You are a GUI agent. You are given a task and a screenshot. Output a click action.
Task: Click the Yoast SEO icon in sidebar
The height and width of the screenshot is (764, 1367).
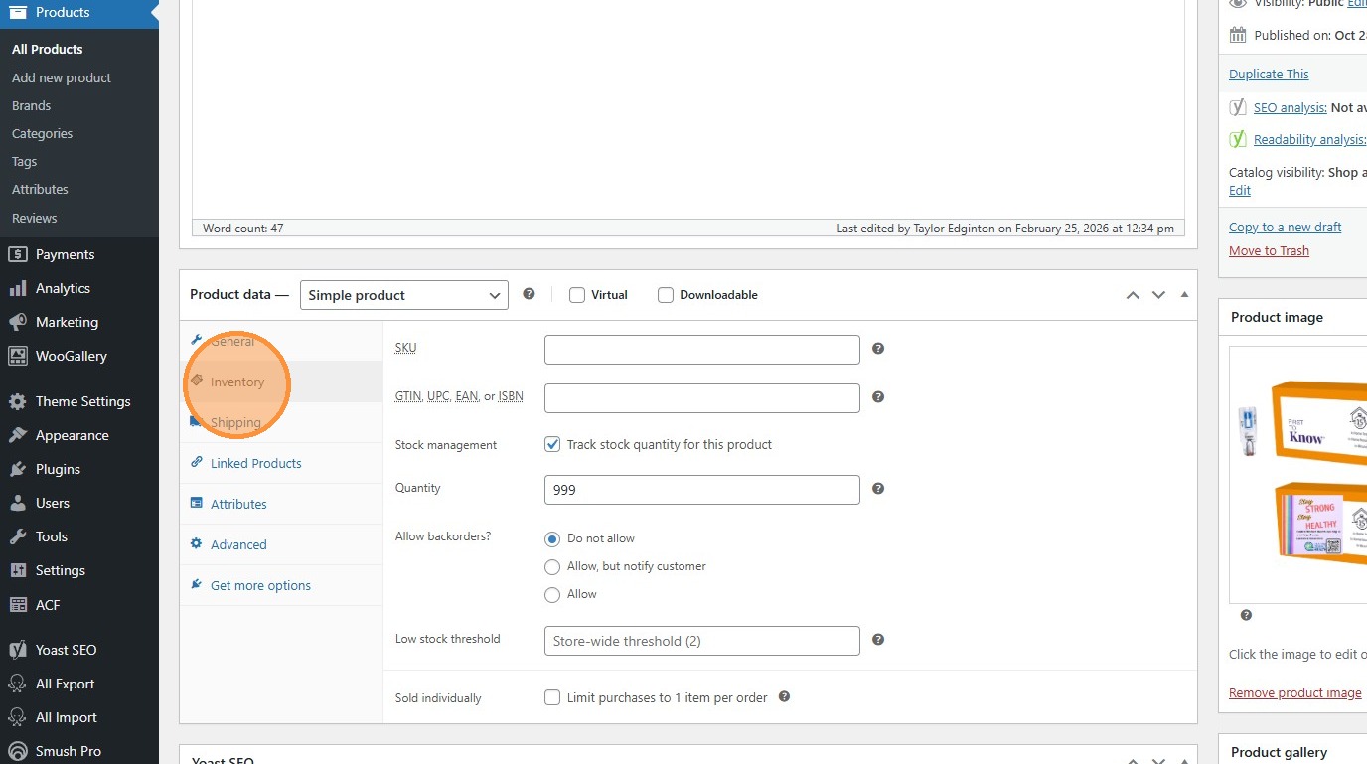(17, 650)
